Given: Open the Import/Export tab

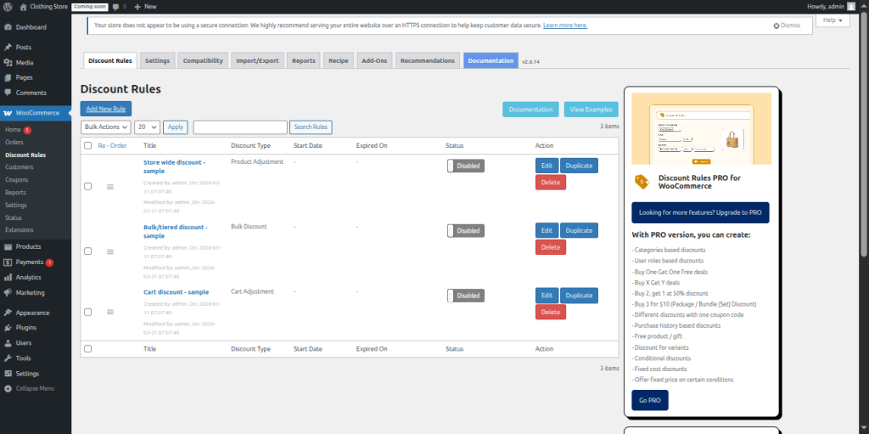Looking at the screenshot, I should [x=257, y=60].
